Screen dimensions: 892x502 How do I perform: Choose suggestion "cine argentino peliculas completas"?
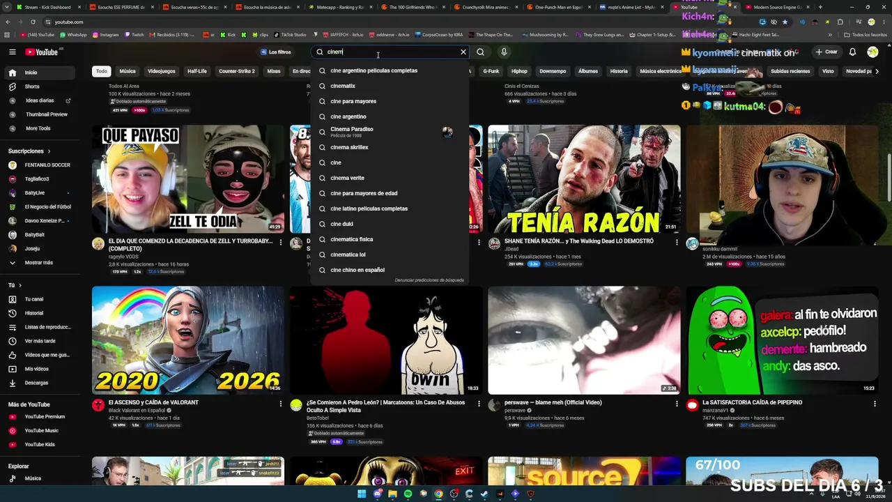point(390,70)
